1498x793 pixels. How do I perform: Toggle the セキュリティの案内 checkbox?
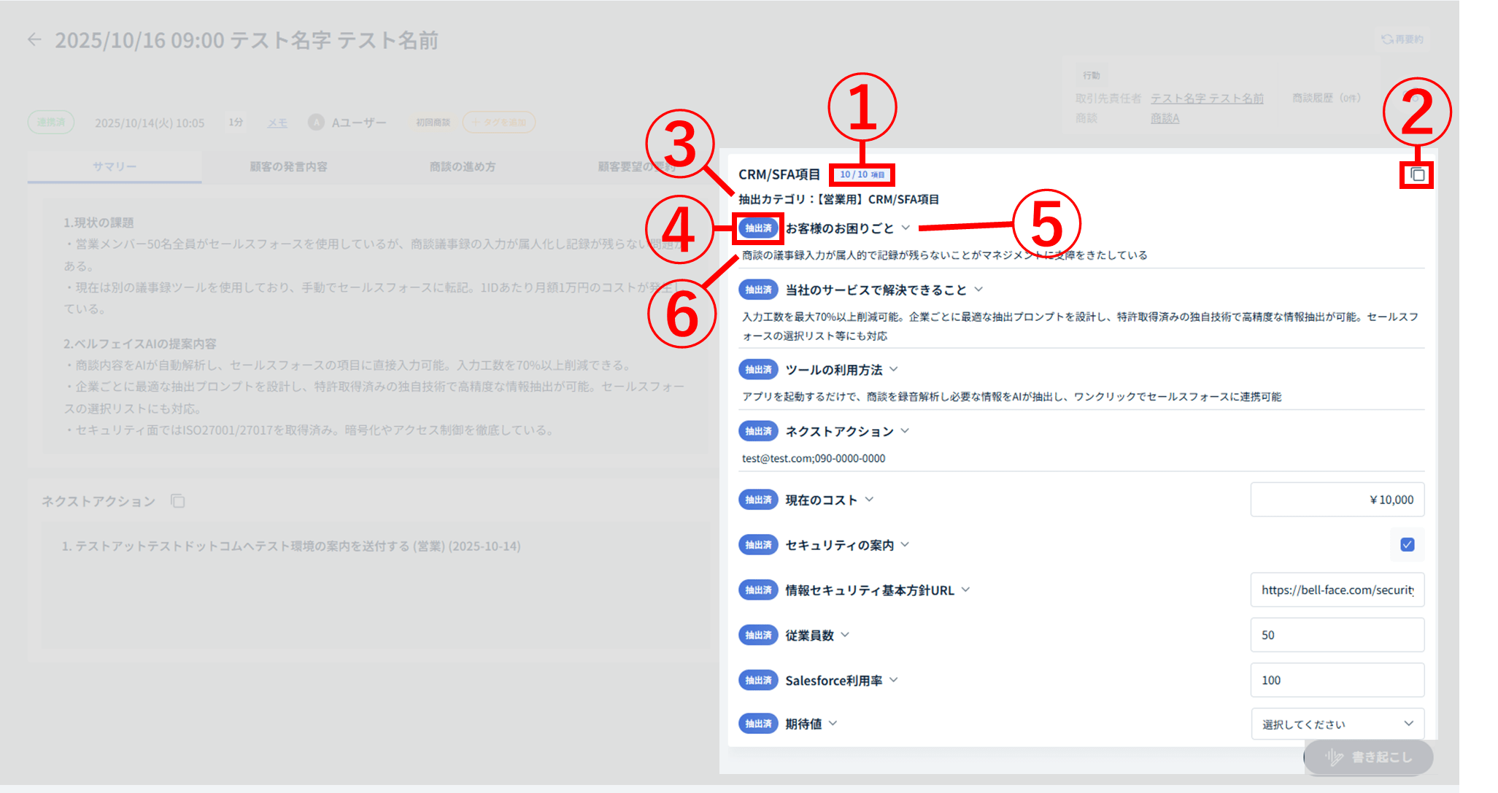point(1408,545)
